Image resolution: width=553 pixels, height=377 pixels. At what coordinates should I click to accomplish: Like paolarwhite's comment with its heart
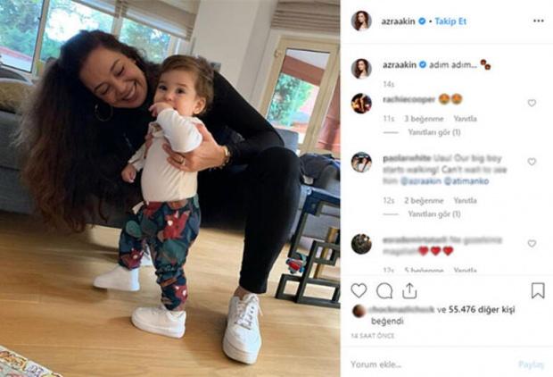532,162
